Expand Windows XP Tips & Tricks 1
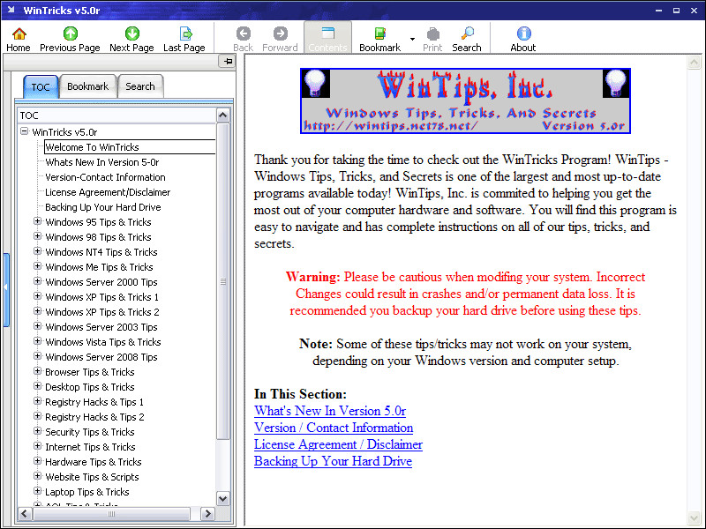706x529 pixels. [38, 296]
